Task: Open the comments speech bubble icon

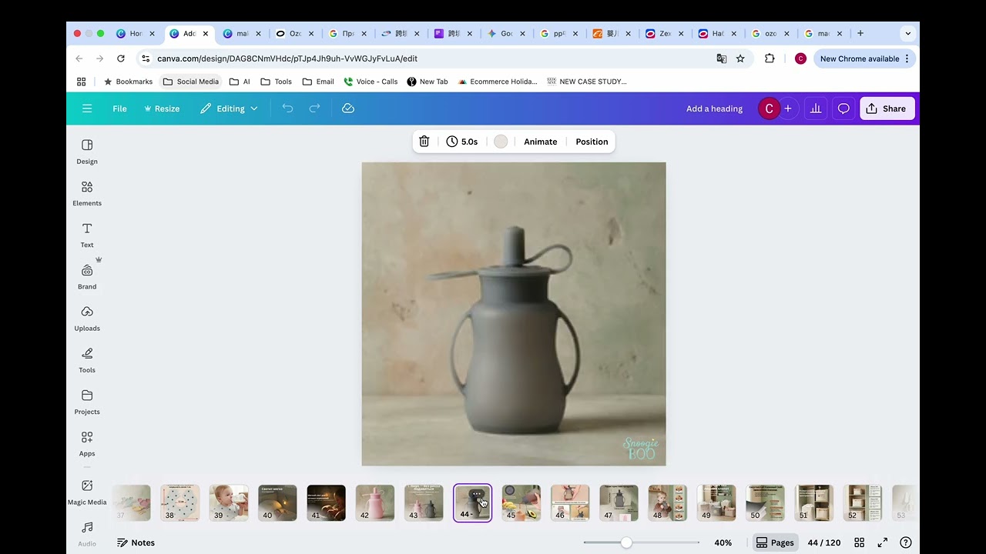Action: [843, 108]
